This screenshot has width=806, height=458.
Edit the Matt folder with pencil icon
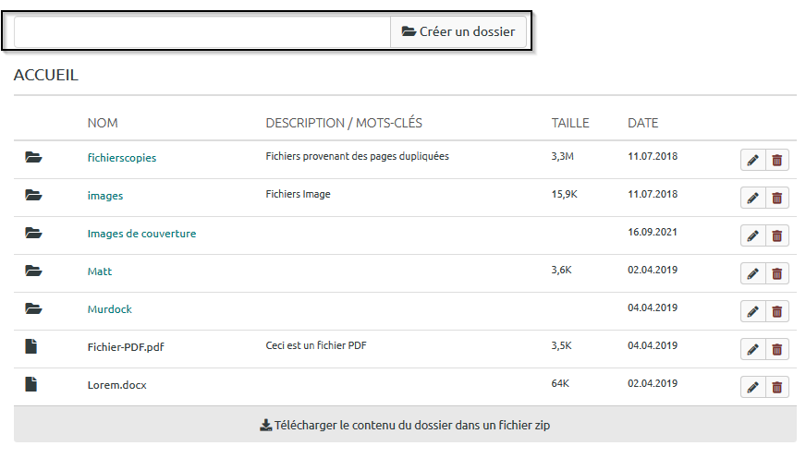[x=752, y=274]
